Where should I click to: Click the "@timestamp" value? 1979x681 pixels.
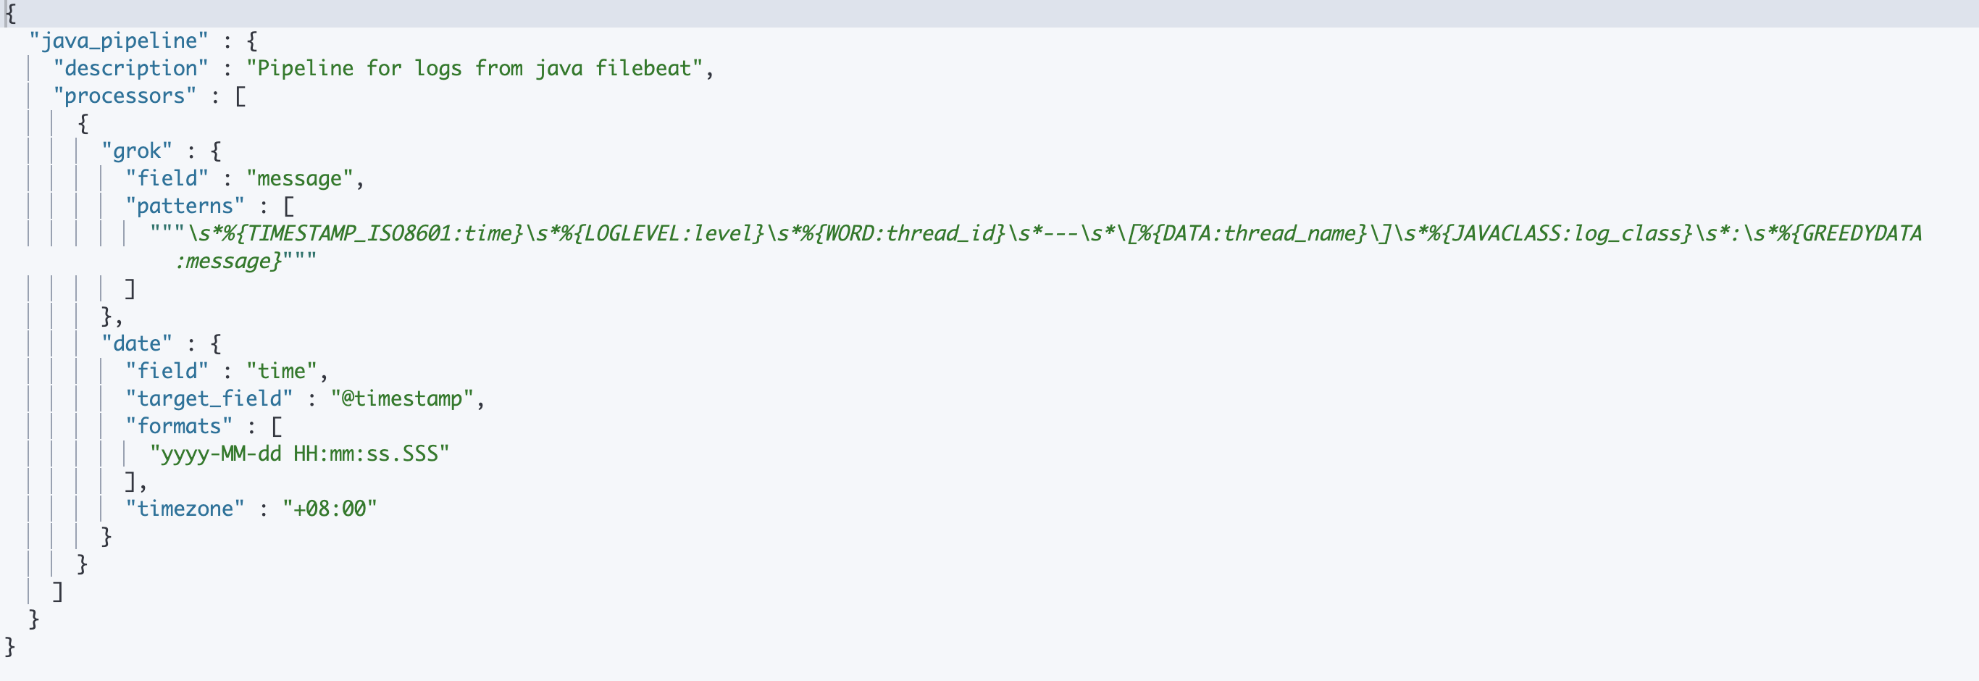coord(402,399)
